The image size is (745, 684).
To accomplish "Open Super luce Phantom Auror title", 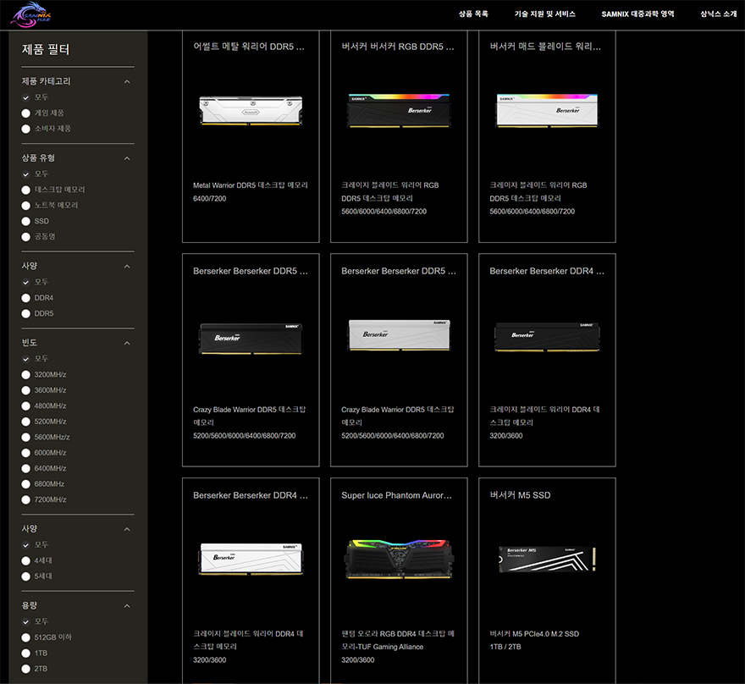I will point(396,495).
